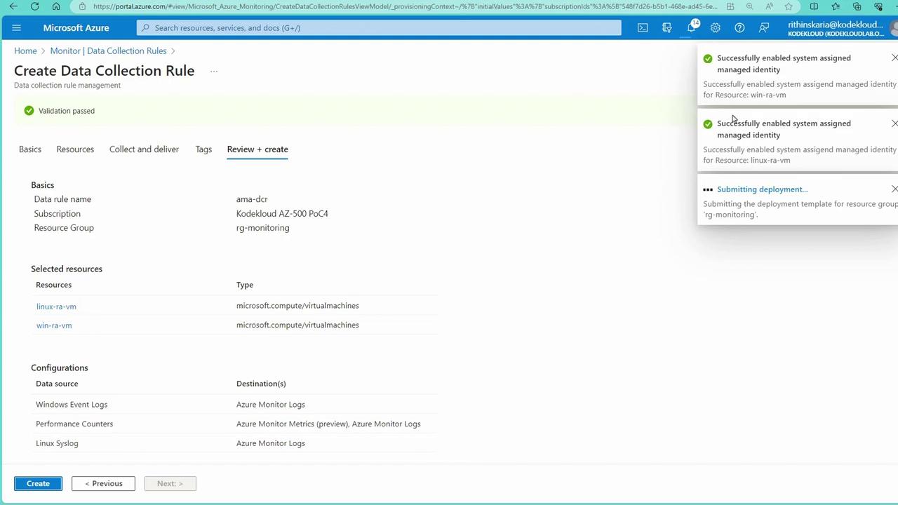Image resolution: width=898 pixels, height=505 pixels.
Task: Click the browser address bar URL
Action: coord(405,6)
